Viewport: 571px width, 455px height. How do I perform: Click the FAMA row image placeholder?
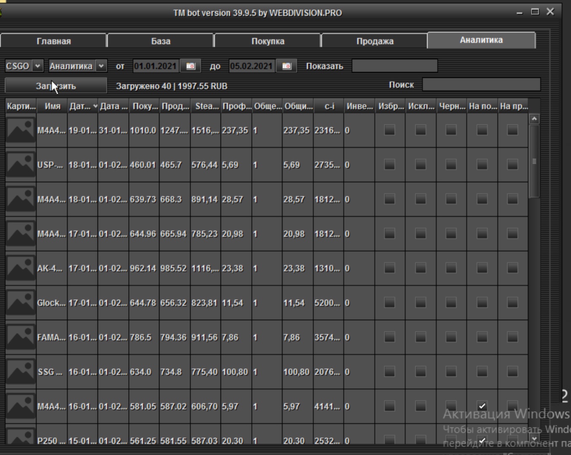[21, 337]
